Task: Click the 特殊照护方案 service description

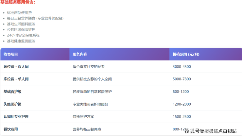Action: point(83,117)
